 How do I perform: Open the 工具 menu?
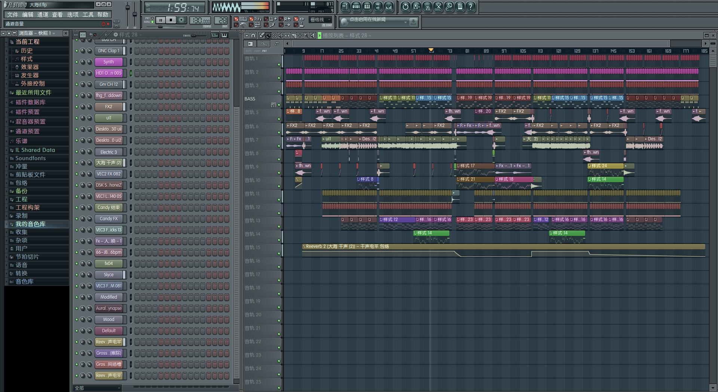pyautogui.click(x=88, y=15)
